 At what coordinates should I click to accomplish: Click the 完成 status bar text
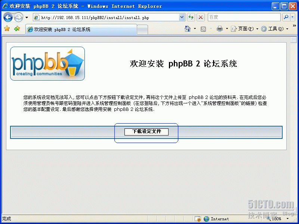click(x=6, y=219)
